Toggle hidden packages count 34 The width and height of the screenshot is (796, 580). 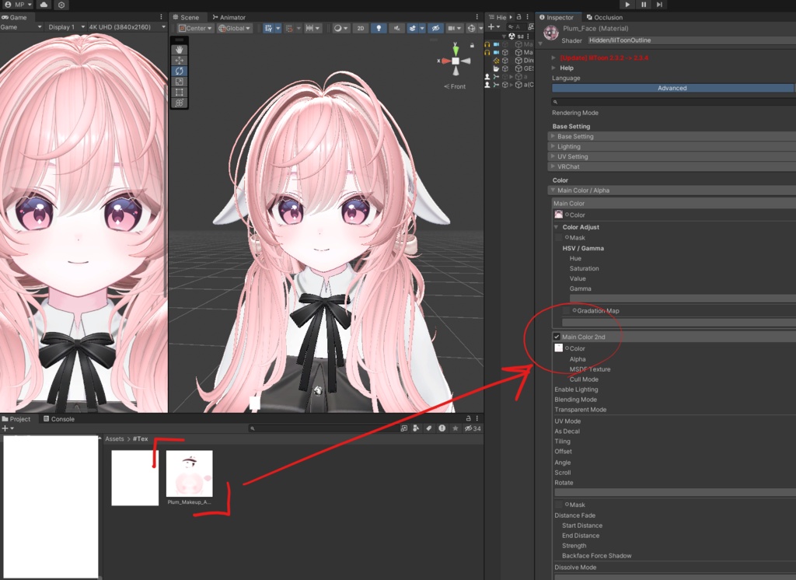(473, 428)
